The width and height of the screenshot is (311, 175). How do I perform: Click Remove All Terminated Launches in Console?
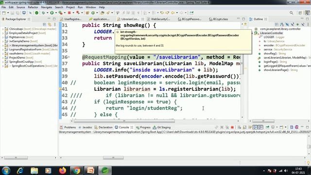(227, 127)
